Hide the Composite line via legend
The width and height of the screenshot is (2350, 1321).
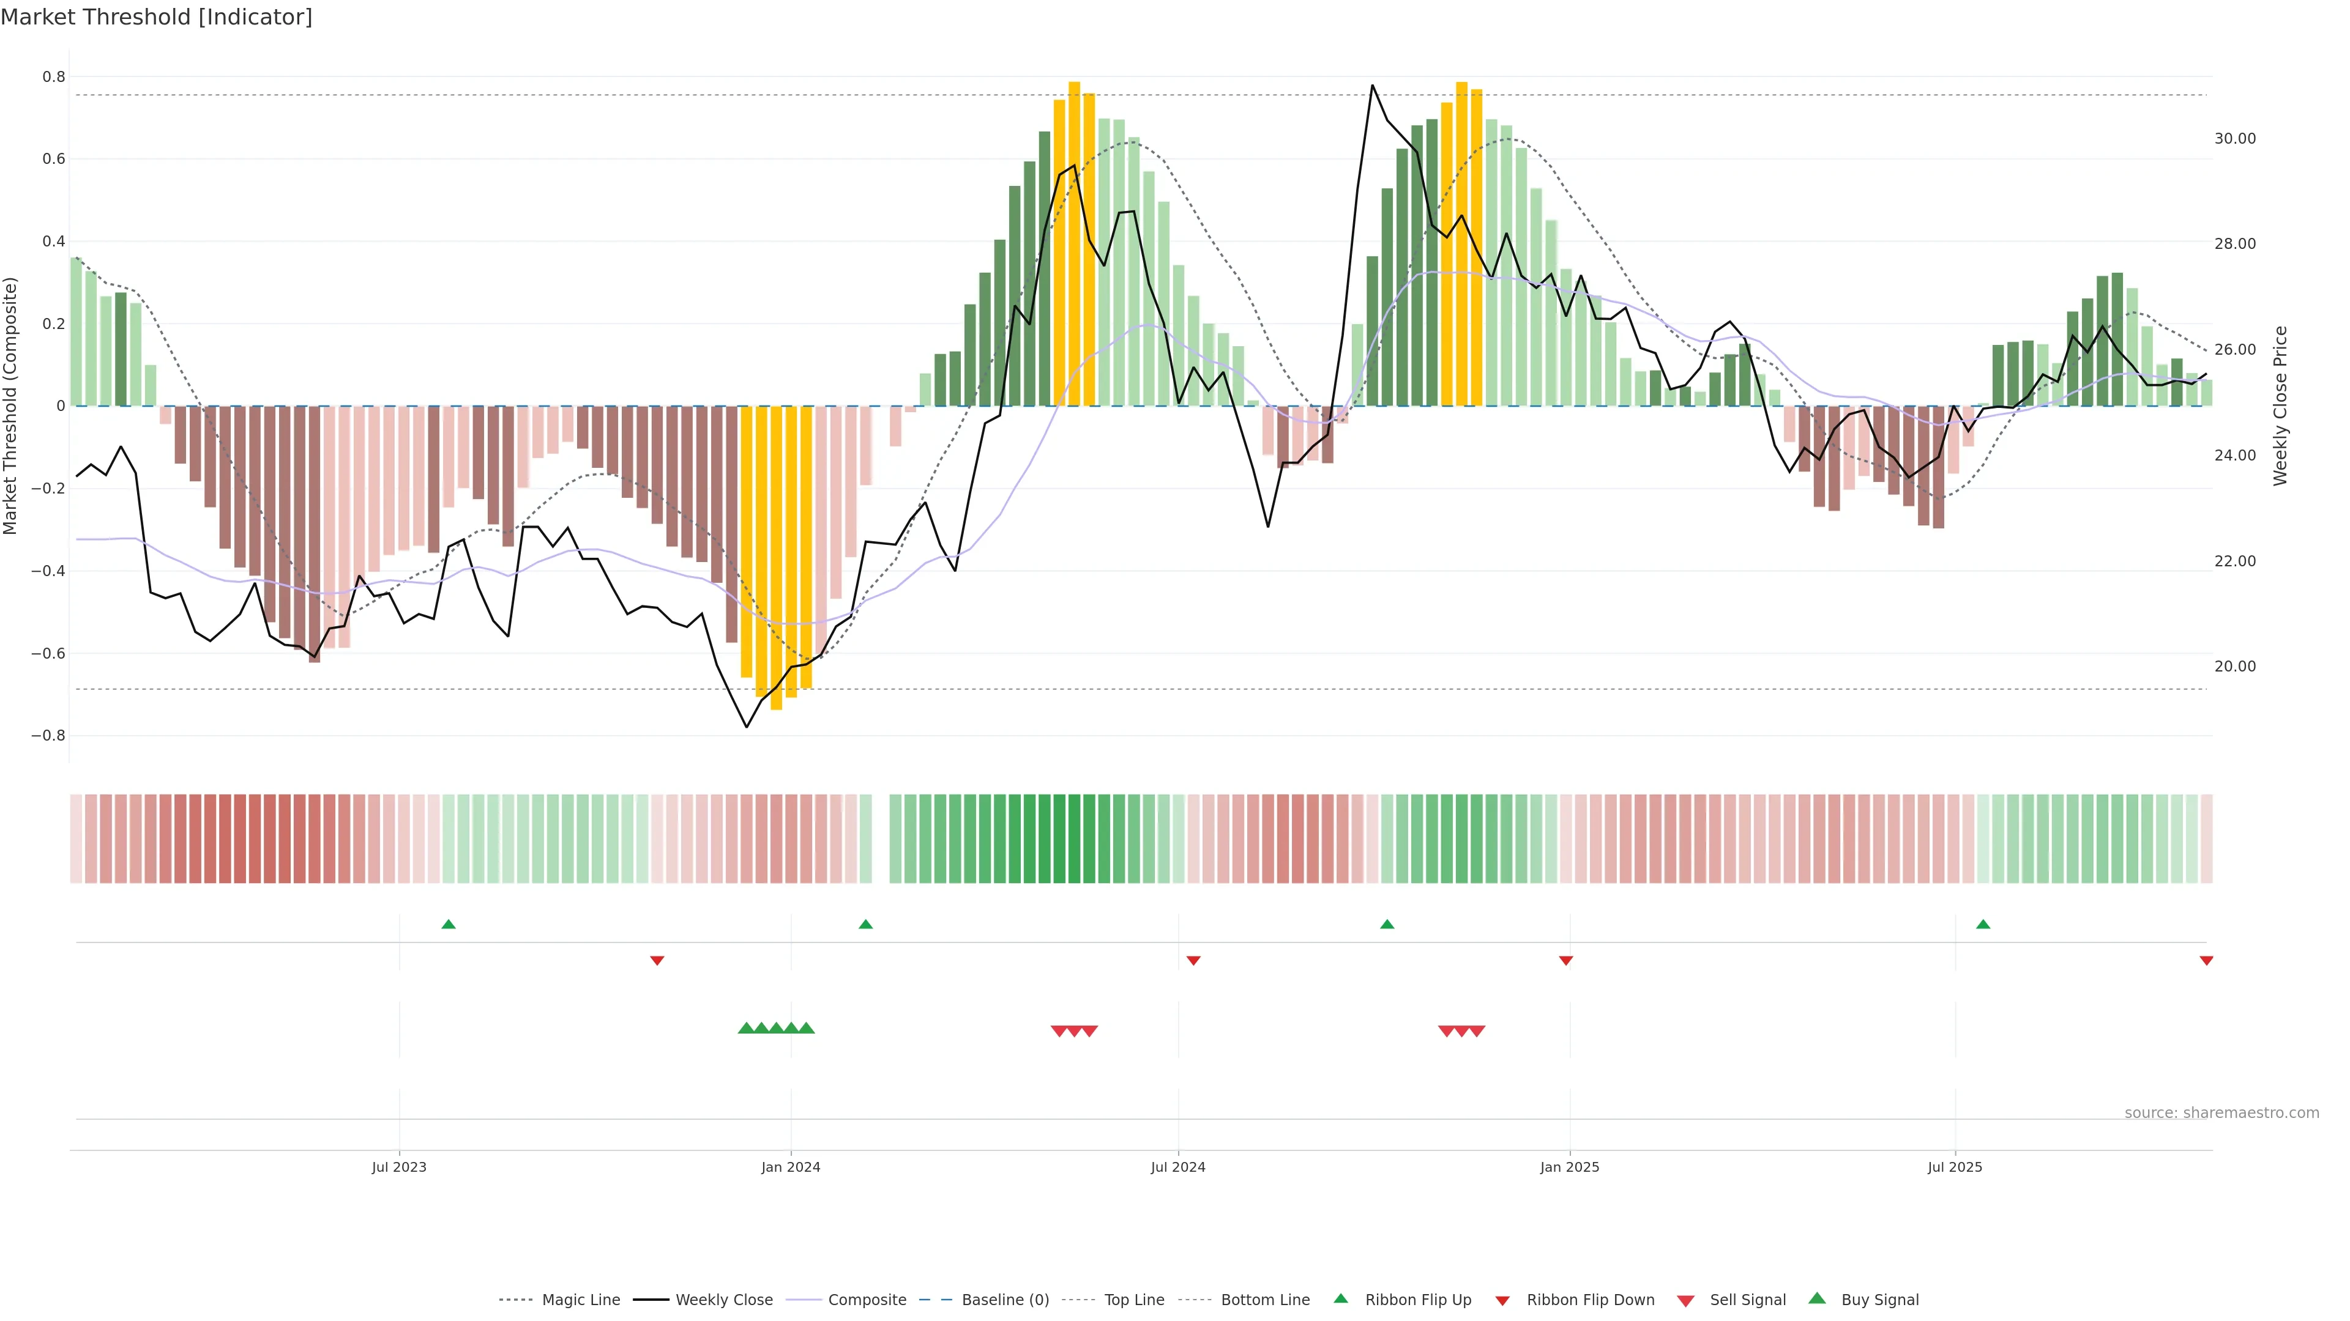click(x=867, y=1300)
